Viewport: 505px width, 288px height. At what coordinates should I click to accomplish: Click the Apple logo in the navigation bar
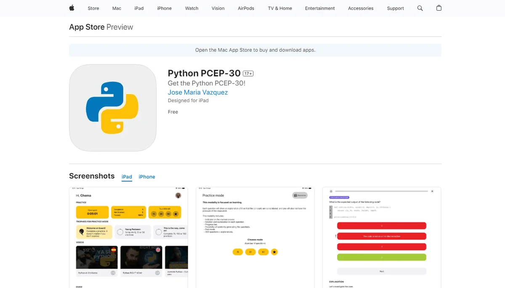pyautogui.click(x=72, y=8)
